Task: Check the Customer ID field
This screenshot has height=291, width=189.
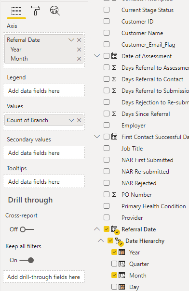Action: tap(107, 21)
